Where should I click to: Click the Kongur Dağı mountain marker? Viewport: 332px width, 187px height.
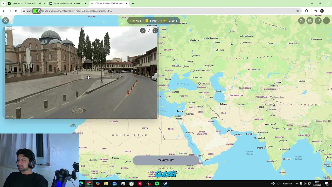point(271,97)
